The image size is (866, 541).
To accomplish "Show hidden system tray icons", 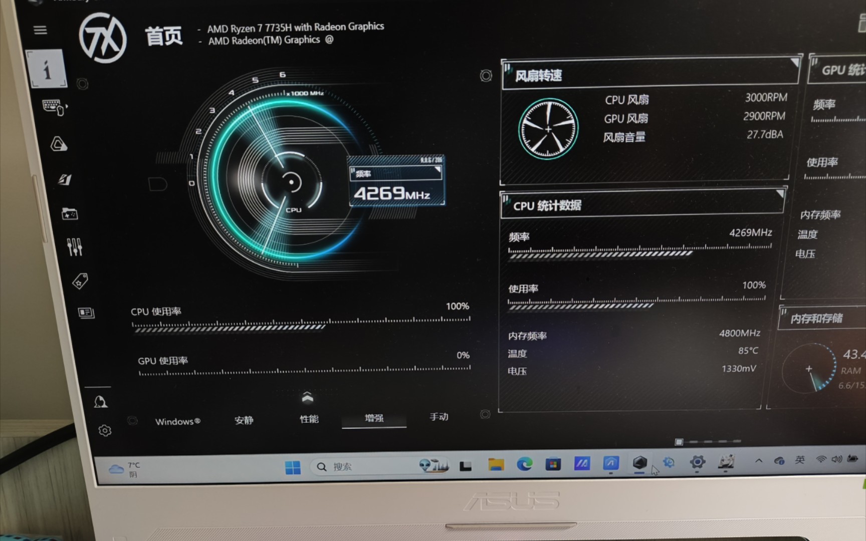I will click(759, 460).
